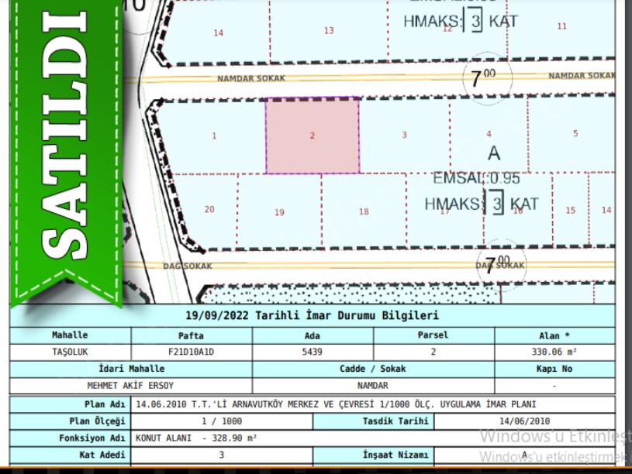Click parcel 5 on the map
The image size is (632, 474).
pos(575,133)
